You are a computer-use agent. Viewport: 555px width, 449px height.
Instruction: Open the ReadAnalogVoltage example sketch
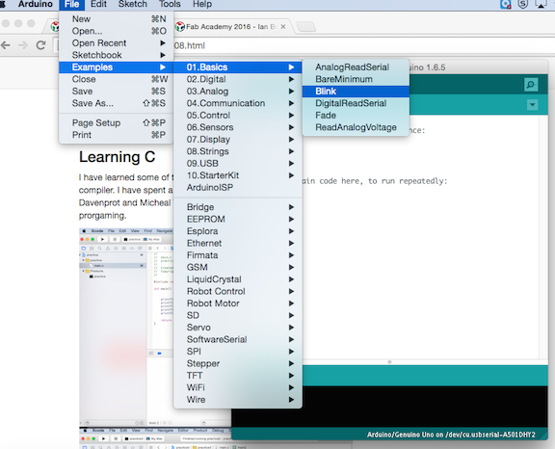pyautogui.click(x=356, y=127)
